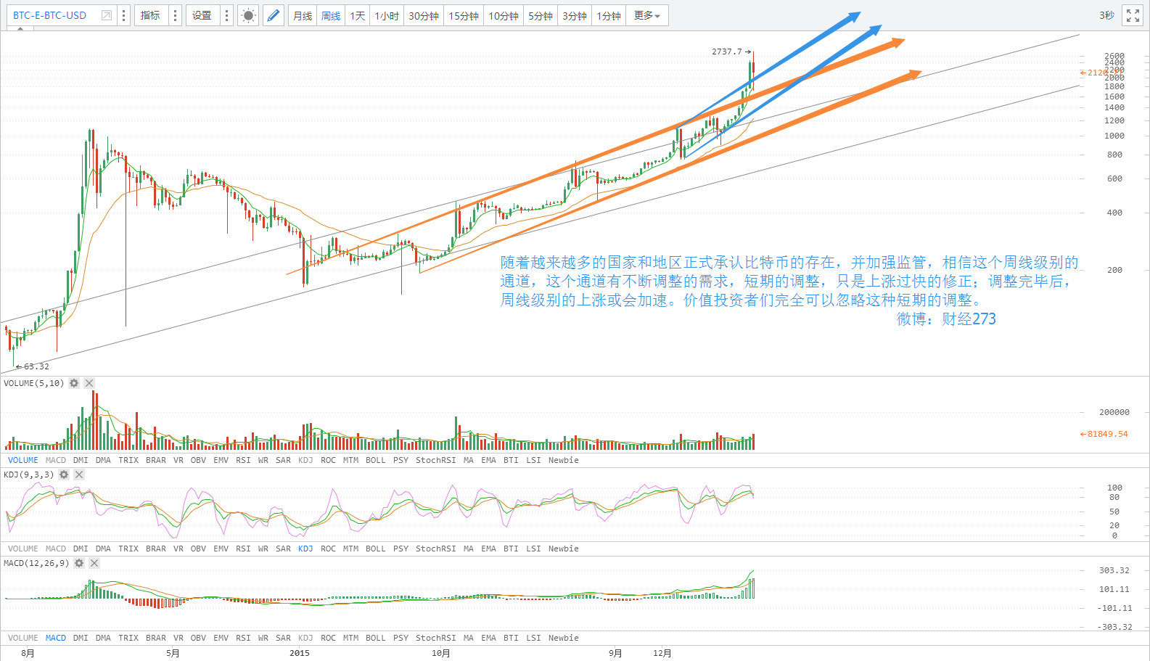Screen dimensions: 1150x661
Task: Open MACD indicator gear settings
Action: click(x=79, y=563)
